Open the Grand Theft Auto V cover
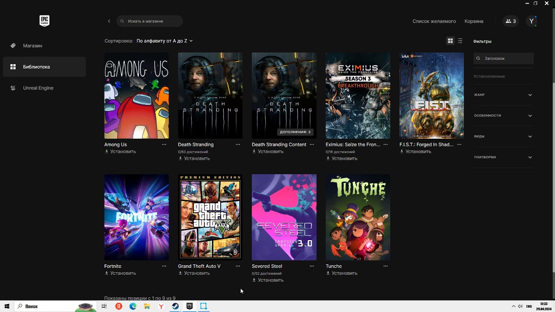Viewport: 555px width, 312px height. 210,217
